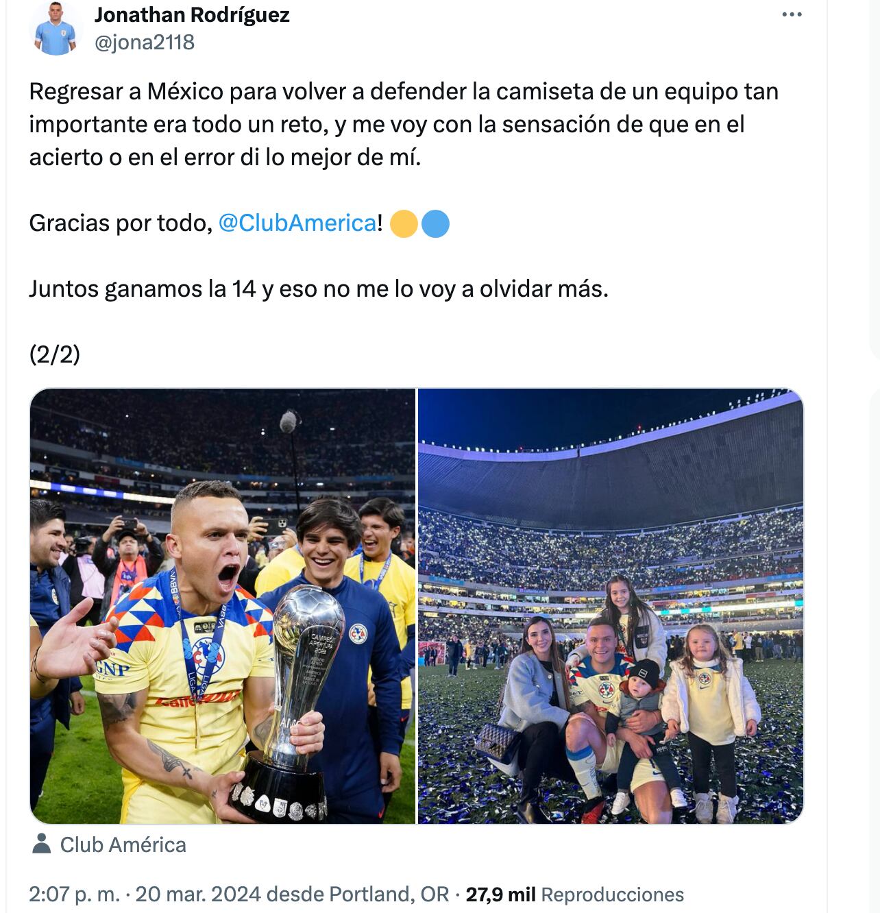This screenshot has height=913, width=880.
Task: Click the @jona2118 handle
Action: (145, 42)
